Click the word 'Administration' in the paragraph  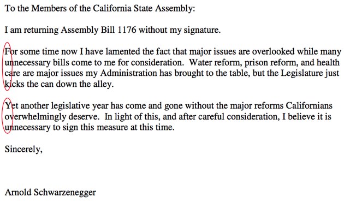[128, 73]
